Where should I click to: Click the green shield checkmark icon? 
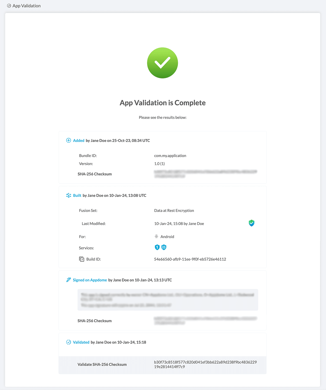252,223
